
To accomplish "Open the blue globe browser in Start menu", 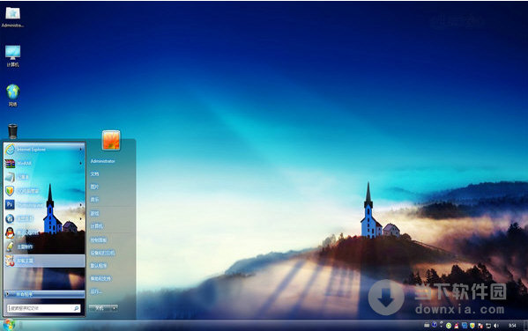I will 44,218.
